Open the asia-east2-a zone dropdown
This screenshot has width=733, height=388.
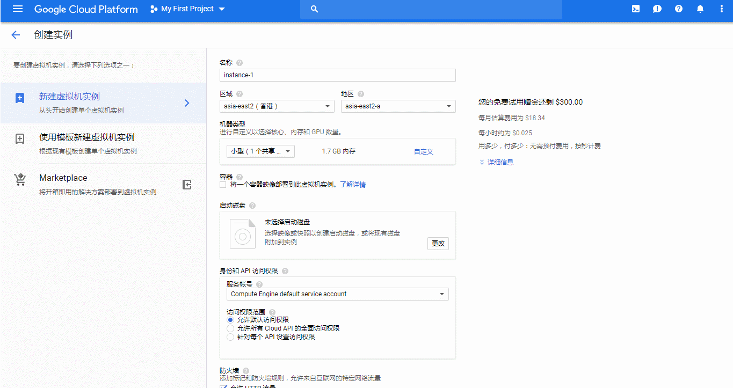tap(398, 106)
